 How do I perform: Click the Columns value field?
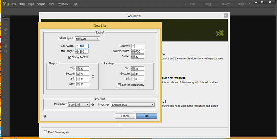pyautogui.click(x=140, y=46)
